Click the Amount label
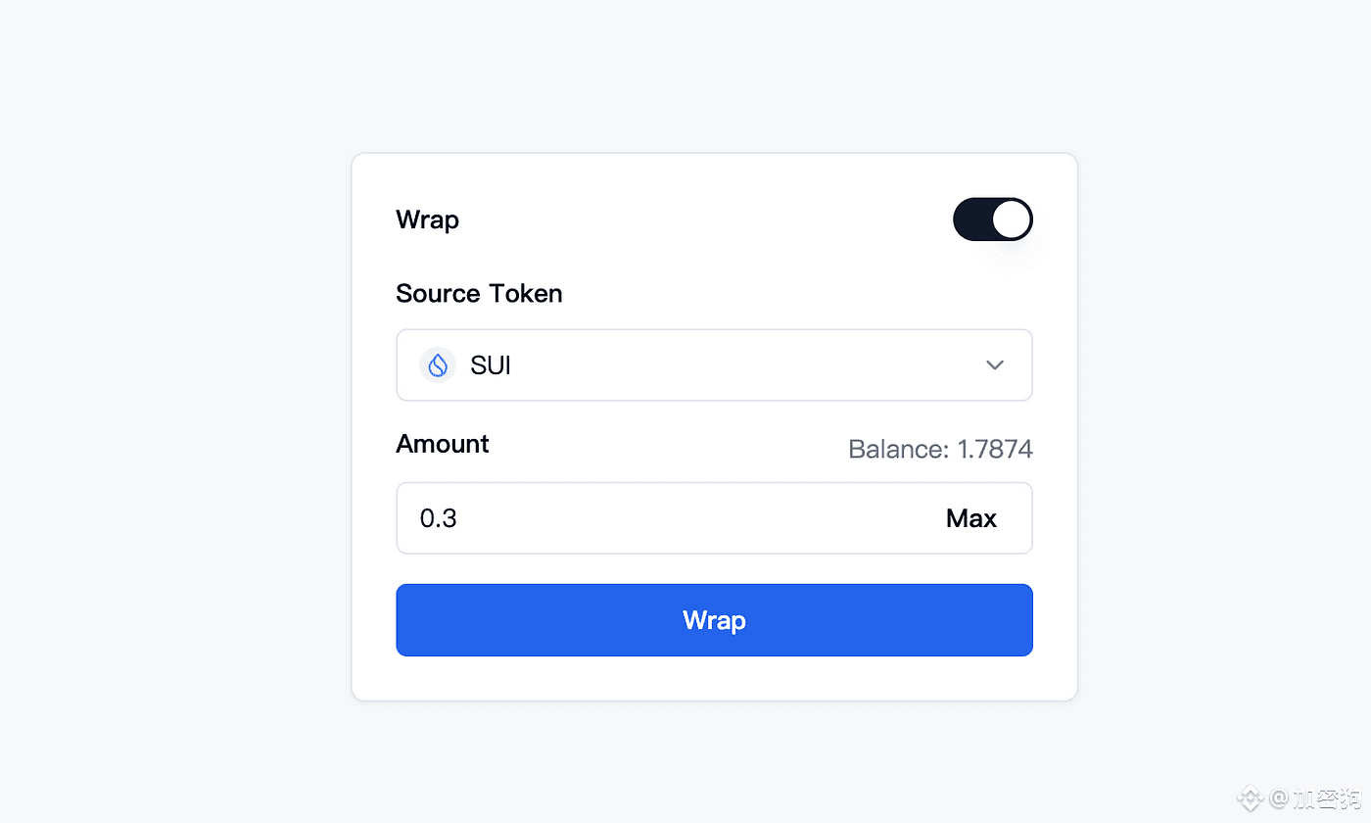Screen dimensions: 1371x823 tap(443, 444)
